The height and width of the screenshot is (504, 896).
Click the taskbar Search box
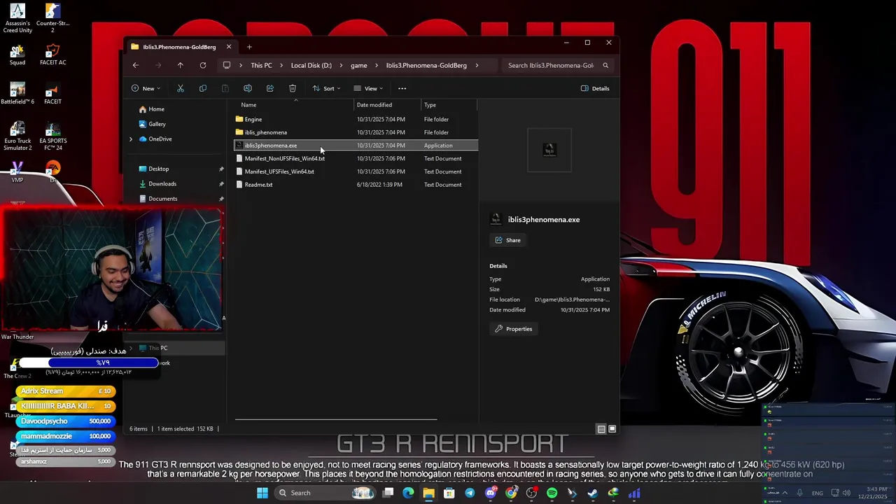click(325, 493)
